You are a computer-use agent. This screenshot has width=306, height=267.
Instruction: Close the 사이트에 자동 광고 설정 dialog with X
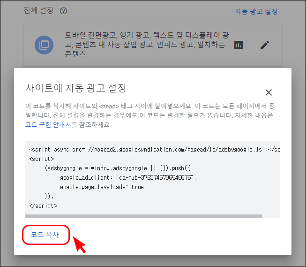pos(269,92)
